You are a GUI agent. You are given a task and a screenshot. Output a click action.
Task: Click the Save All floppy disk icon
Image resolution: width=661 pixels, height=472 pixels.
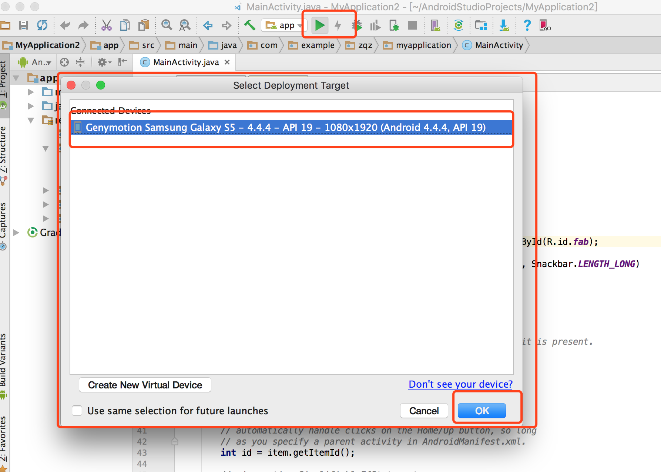click(24, 26)
